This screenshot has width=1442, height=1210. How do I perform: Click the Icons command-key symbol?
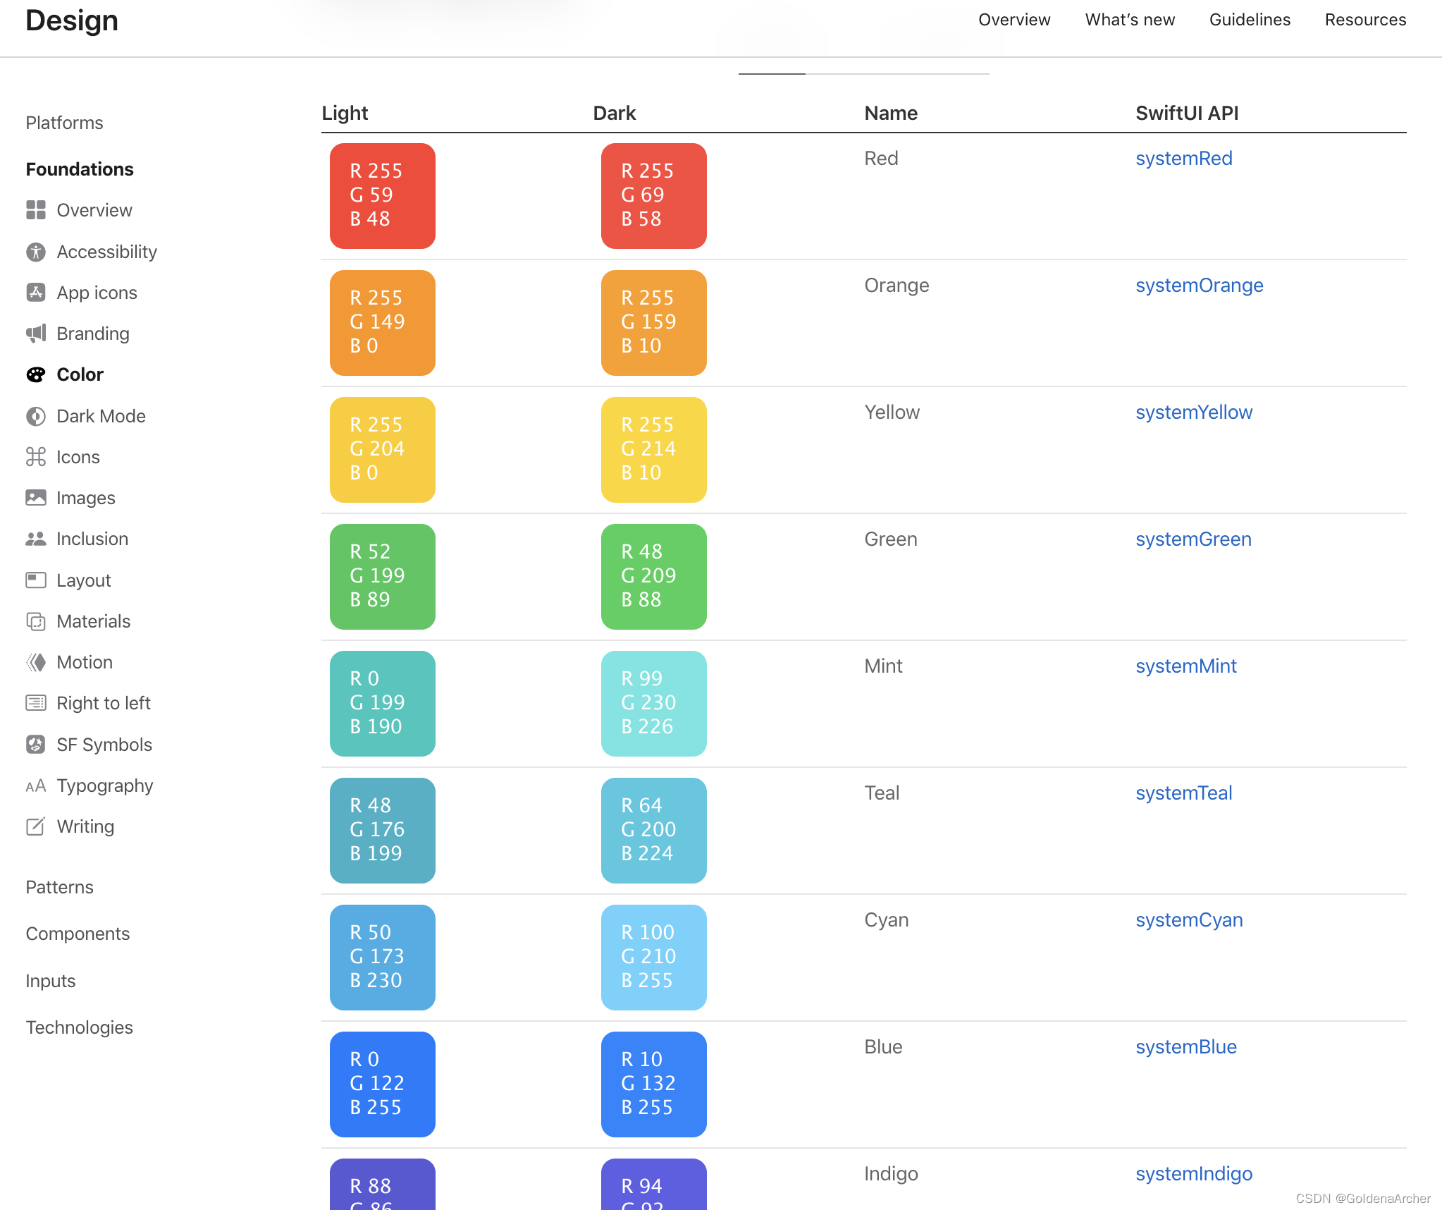[36, 457]
